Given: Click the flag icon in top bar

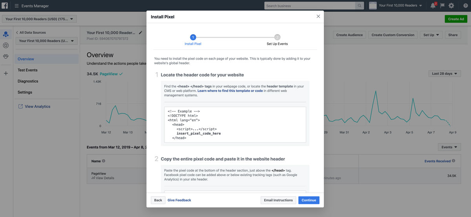Looking at the screenshot, I should (x=442, y=6).
